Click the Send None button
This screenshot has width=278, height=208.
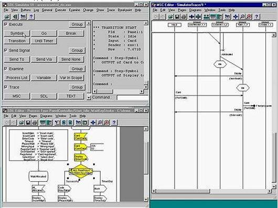click(71, 59)
